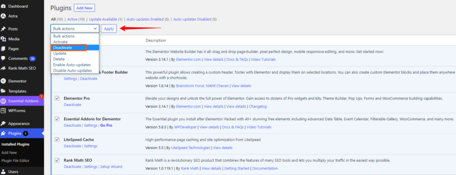This screenshot has width=456, height=175.
Task: Click Deactivate under Header & Footer Builder
Action: (x=89, y=79)
